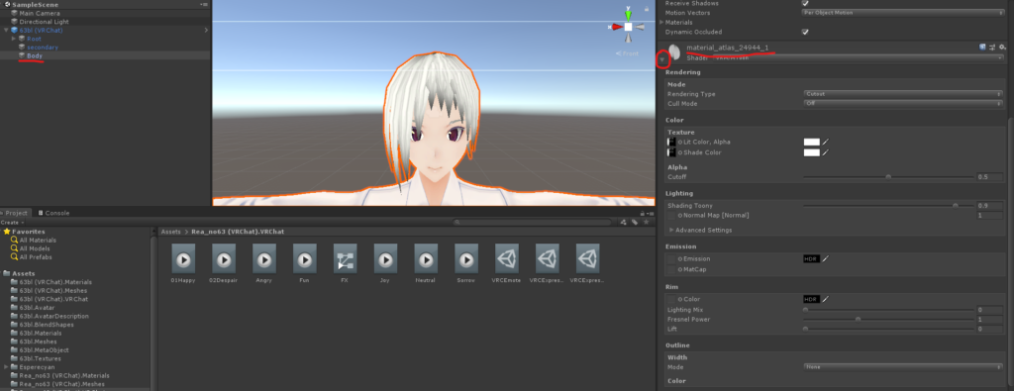Click the Fresnel Power slider handle
1014x391 pixels.
[x=858, y=320]
